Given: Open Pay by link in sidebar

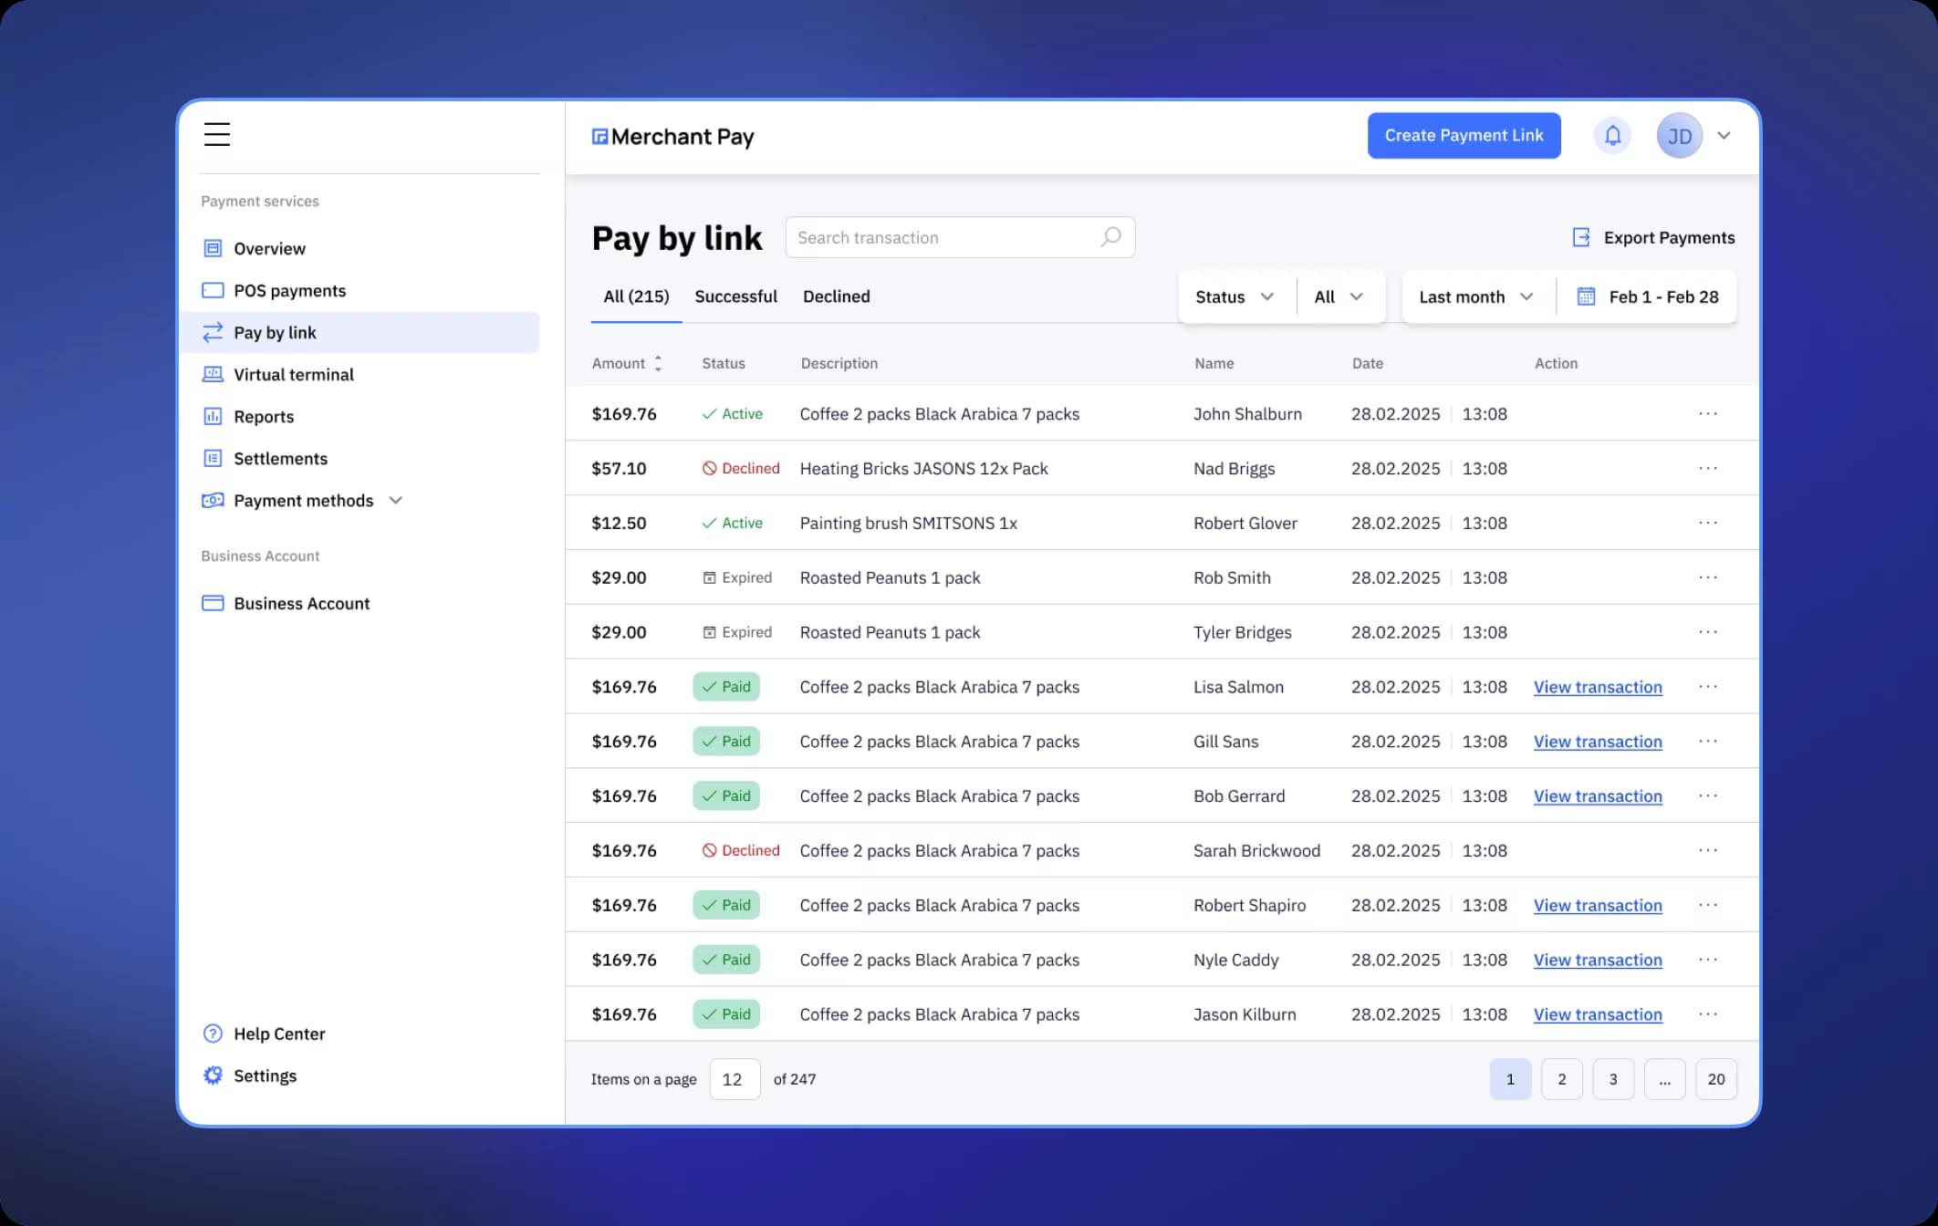Looking at the screenshot, I should click(x=360, y=332).
